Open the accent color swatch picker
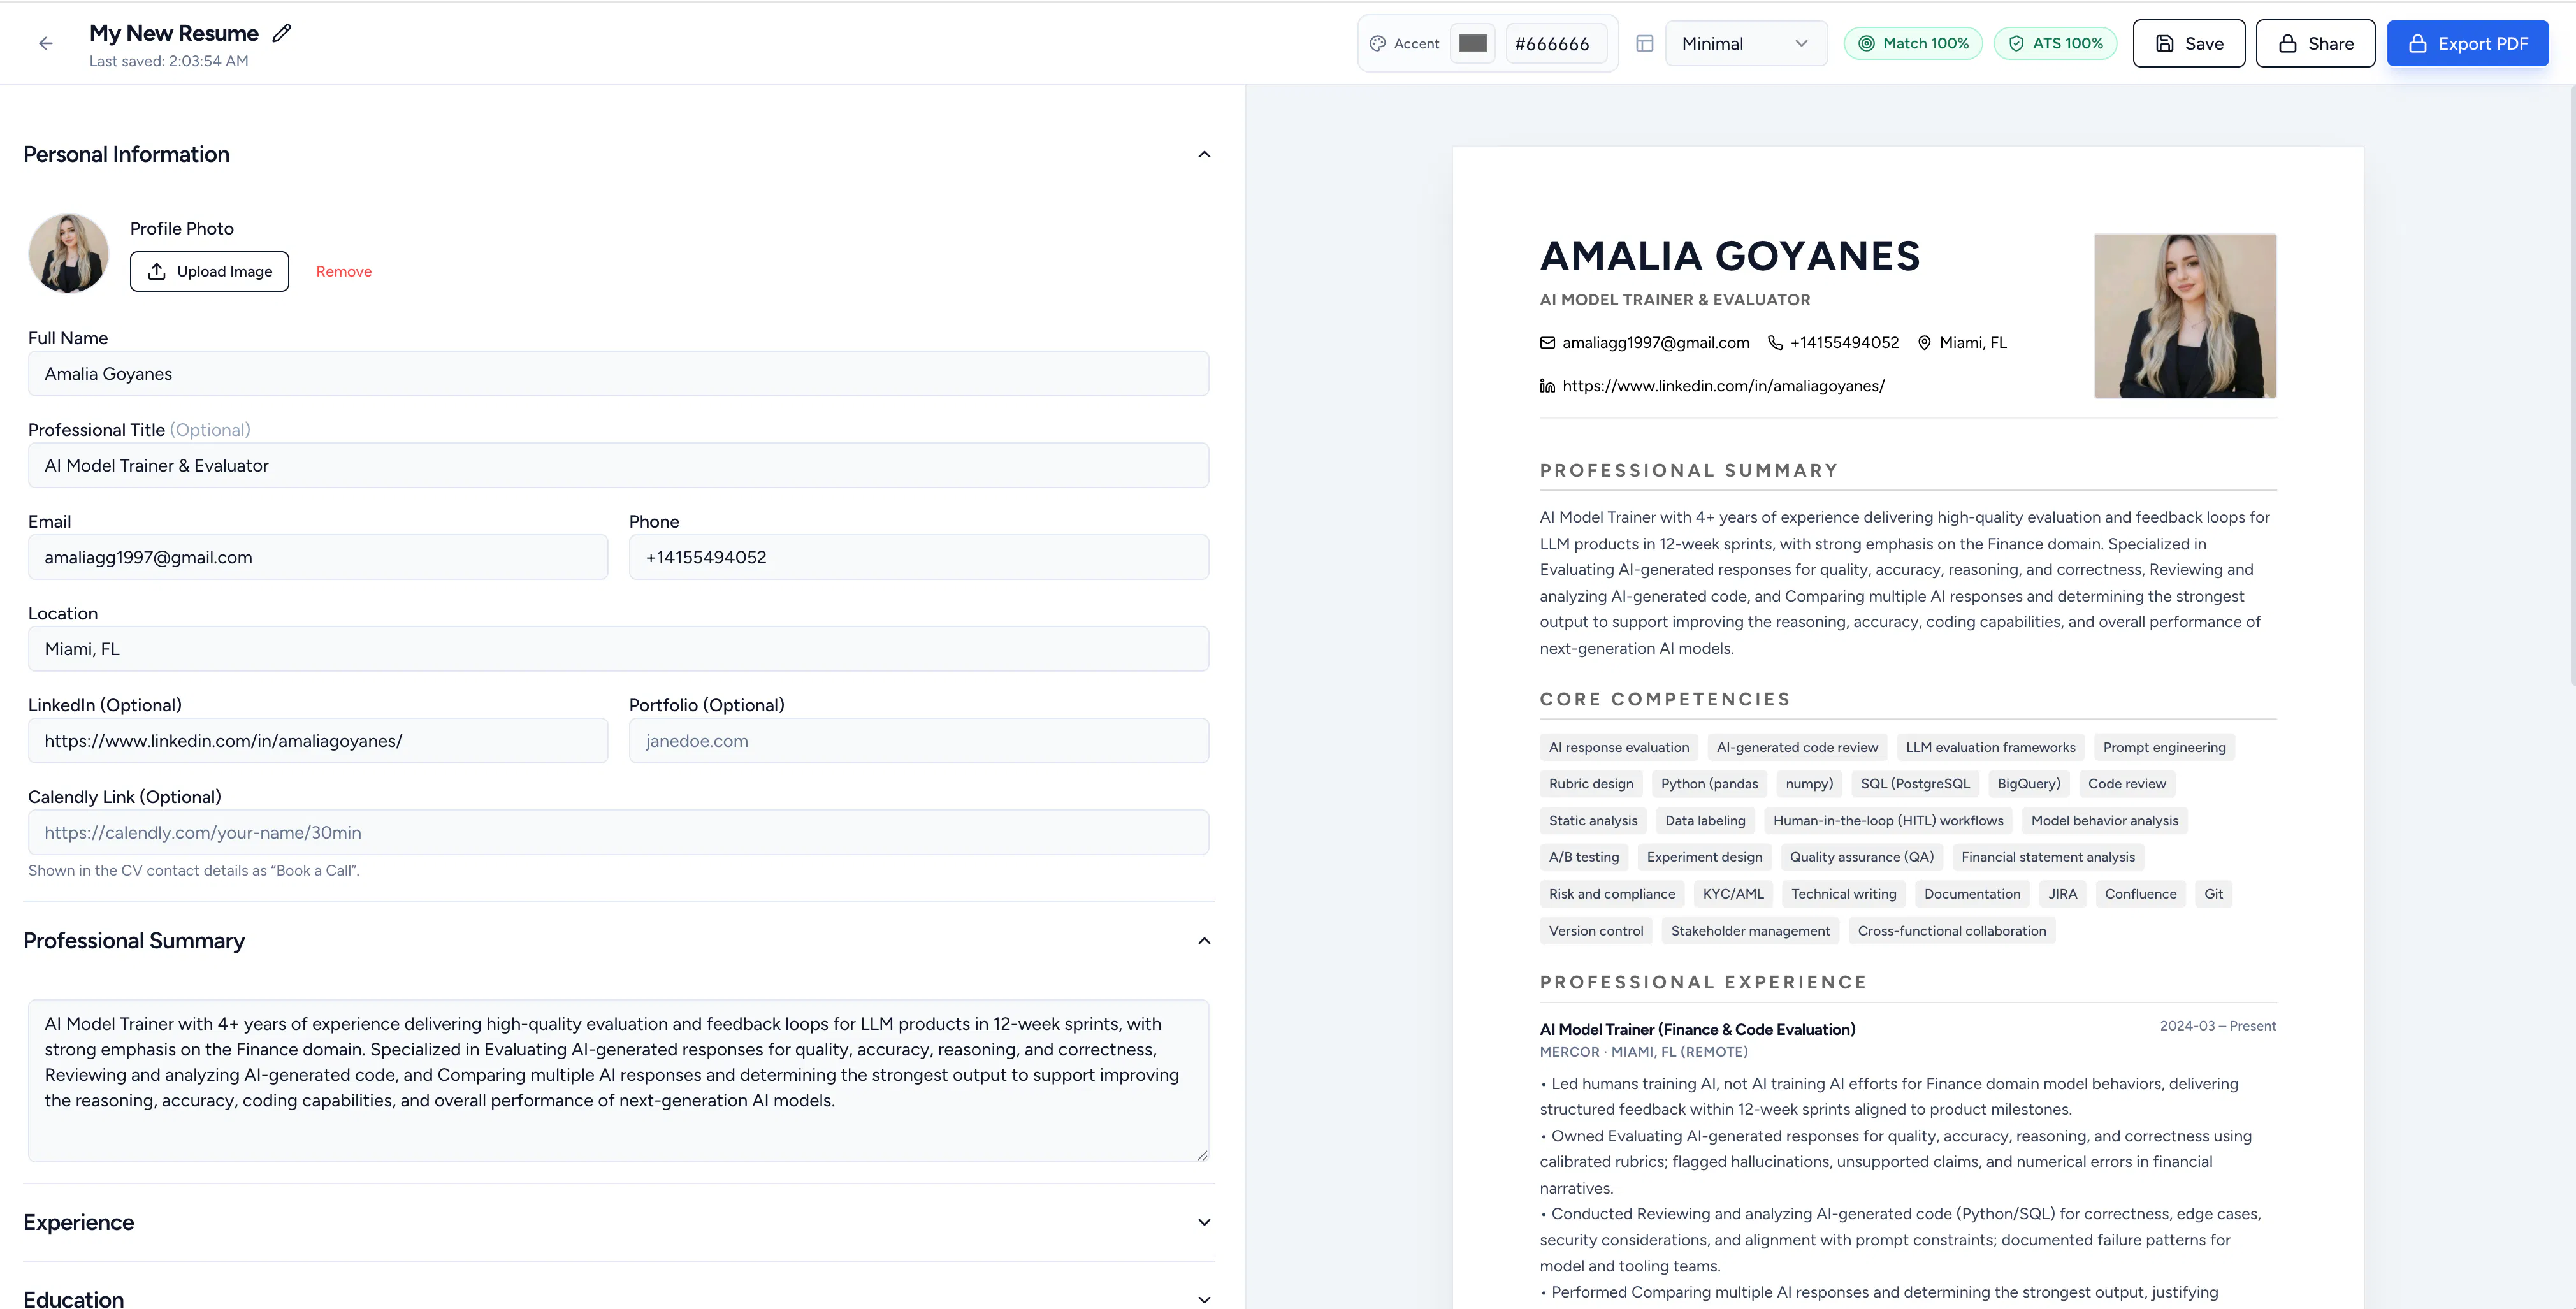The image size is (2576, 1309). (1472, 43)
